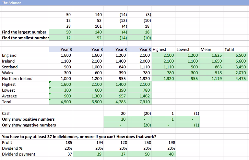The width and height of the screenshot is (249, 160).
Task: Select the top data cell 28
Action: coord(61,26)
